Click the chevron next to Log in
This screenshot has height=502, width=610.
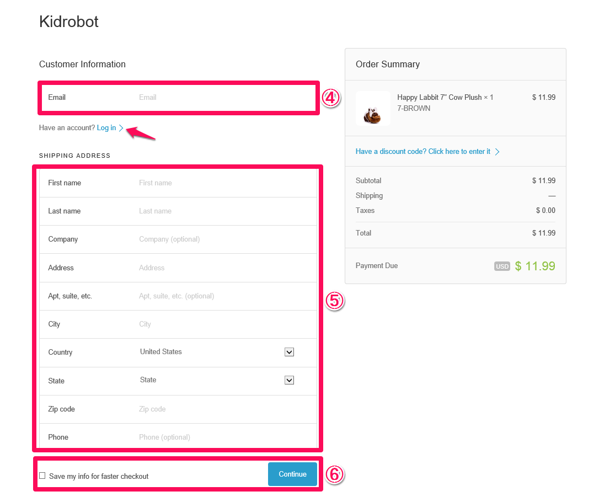pos(121,128)
